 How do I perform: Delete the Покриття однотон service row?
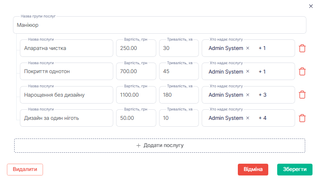pyautogui.click(x=302, y=71)
